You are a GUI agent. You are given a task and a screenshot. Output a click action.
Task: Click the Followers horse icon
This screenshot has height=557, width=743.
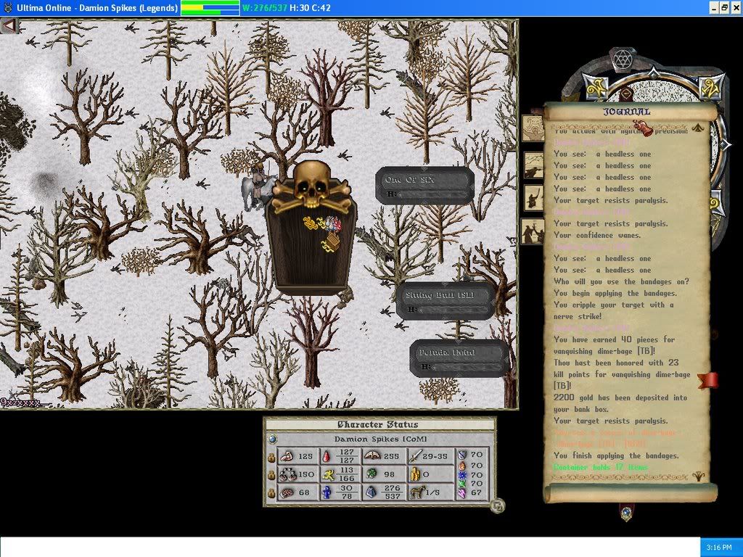[x=416, y=492]
